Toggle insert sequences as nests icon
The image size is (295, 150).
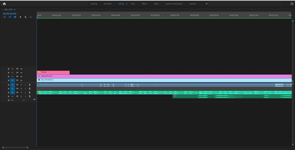[x=5, y=17]
